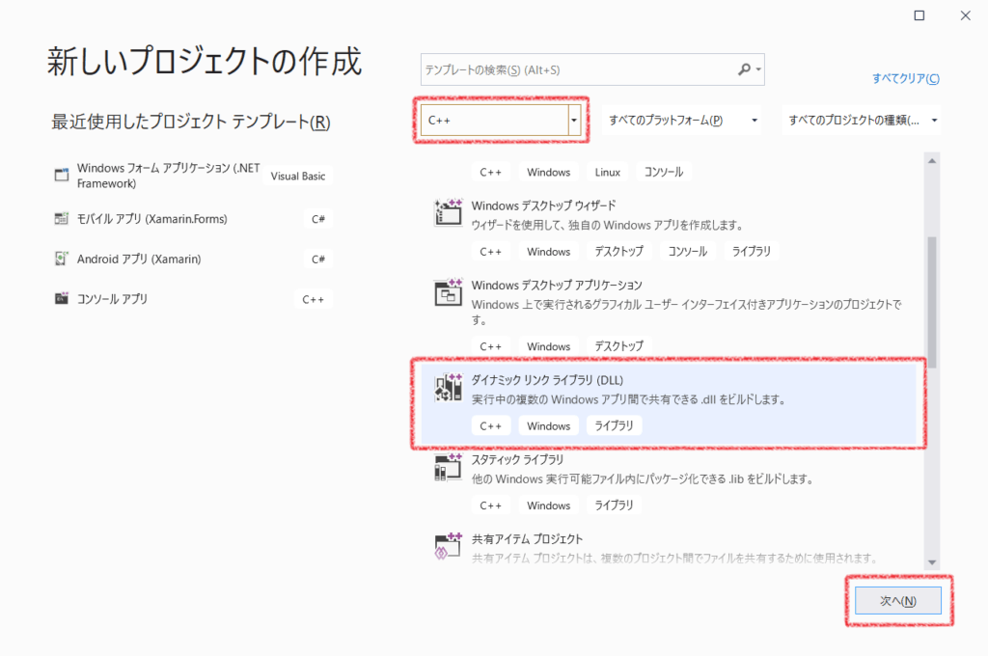Click the Linux tag in the top row
Image resolution: width=988 pixels, height=656 pixels.
click(608, 172)
